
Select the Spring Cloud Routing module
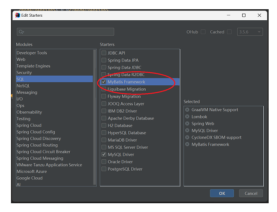pyautogui.click(x=54, y=145)
